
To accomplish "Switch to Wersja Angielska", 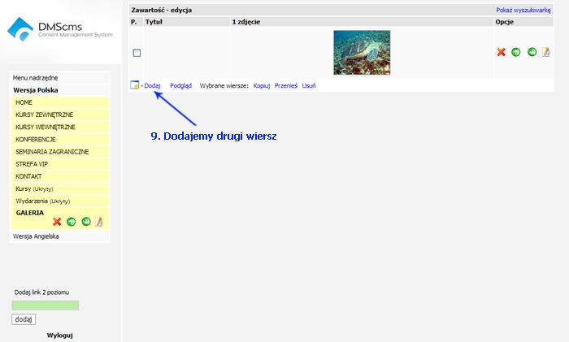I will coord(60,236).
